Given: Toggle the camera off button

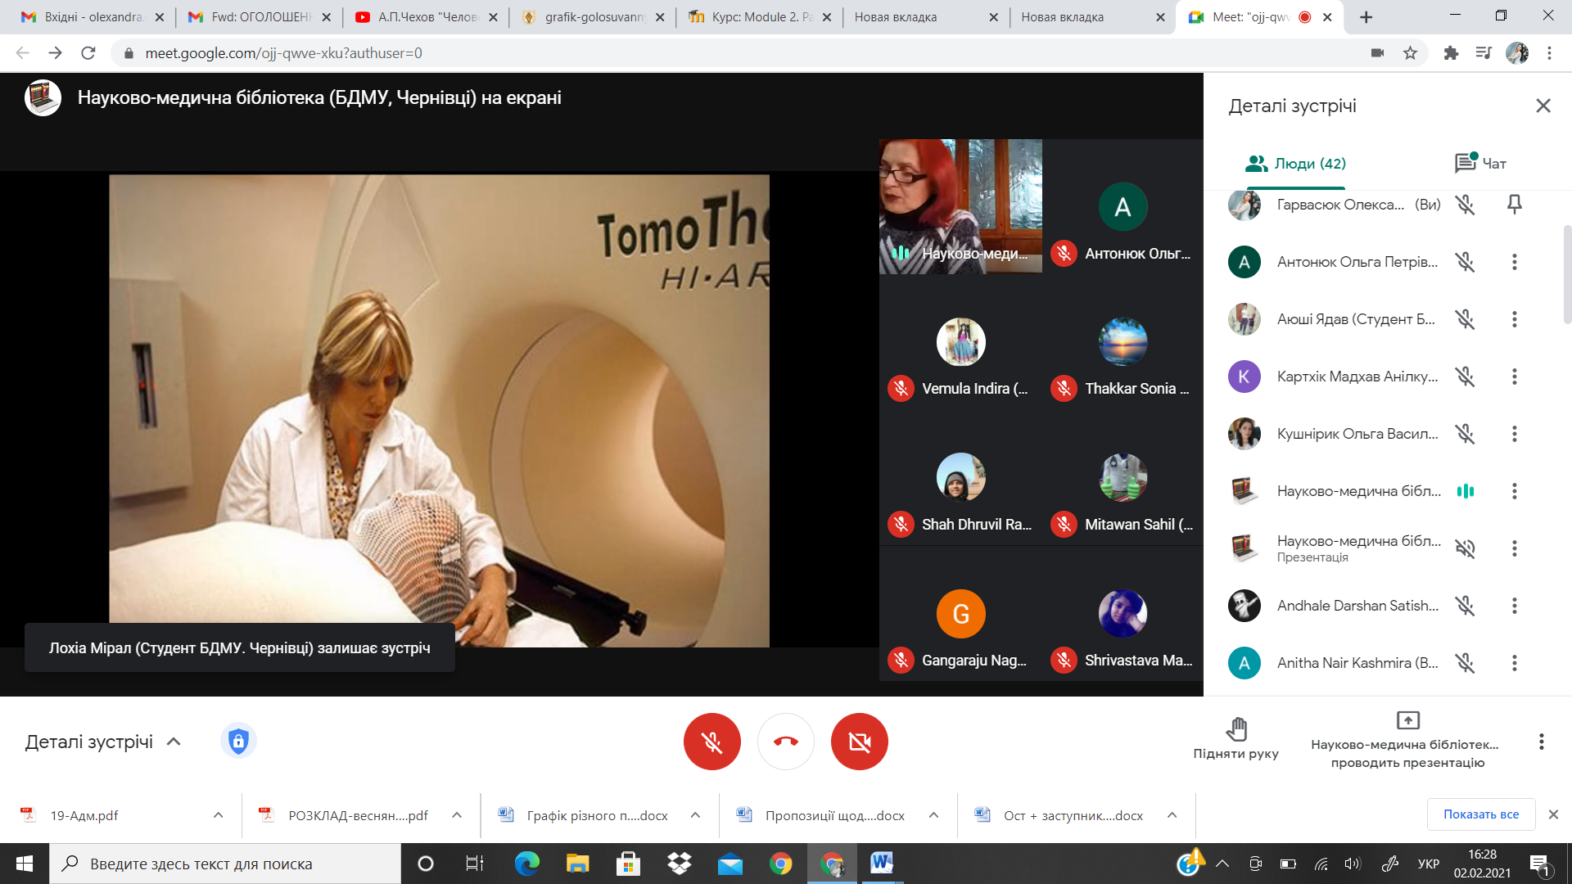Looking at the screenshot, I should [x=859, y=742].
